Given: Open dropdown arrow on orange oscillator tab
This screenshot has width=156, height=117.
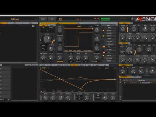Looking at the screenshot, I should pyautogui.click(x=78, y=23).
